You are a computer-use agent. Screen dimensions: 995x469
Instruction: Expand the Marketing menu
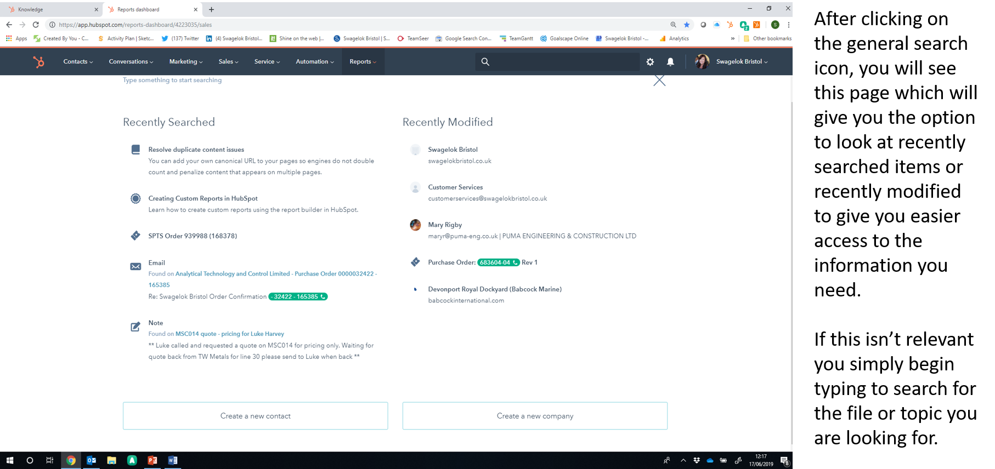[x=186, y=62]
